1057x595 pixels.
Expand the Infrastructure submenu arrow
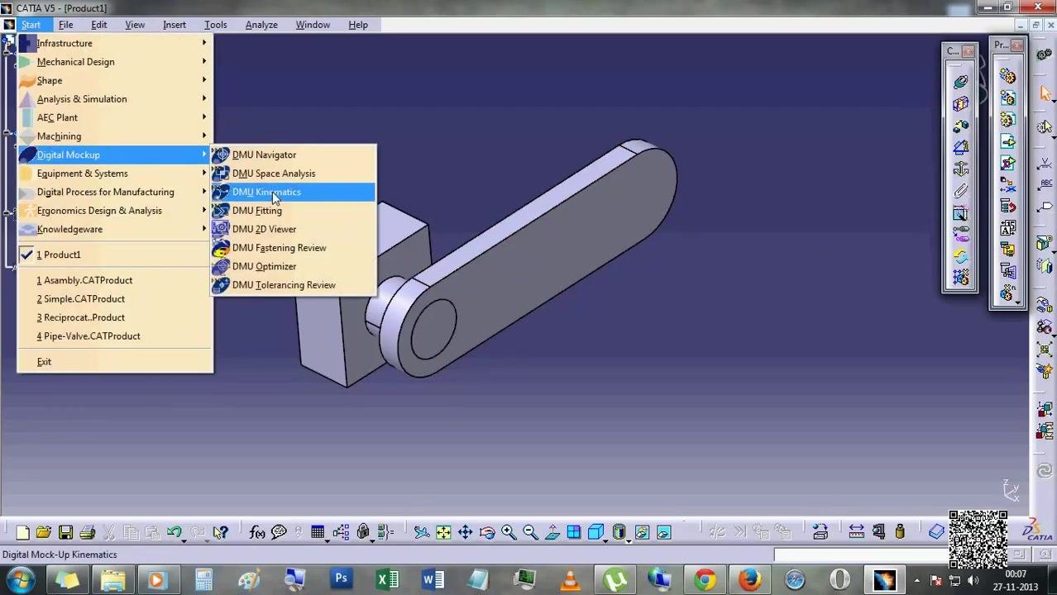point(204,43)
